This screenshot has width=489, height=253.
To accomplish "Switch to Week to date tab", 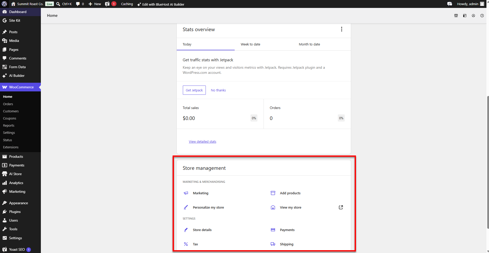I will click(x=264, y=44).
